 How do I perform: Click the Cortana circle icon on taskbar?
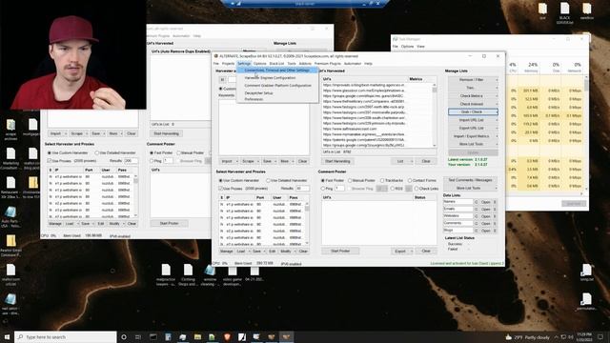pyautogui.click(x=124, y=336)
